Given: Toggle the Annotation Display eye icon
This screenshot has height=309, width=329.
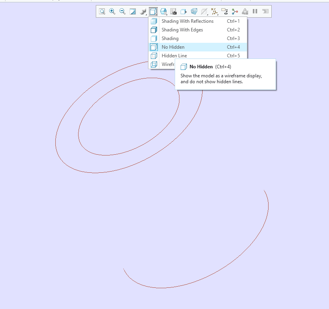Looking at the screenshot, I should pos(225,11).
